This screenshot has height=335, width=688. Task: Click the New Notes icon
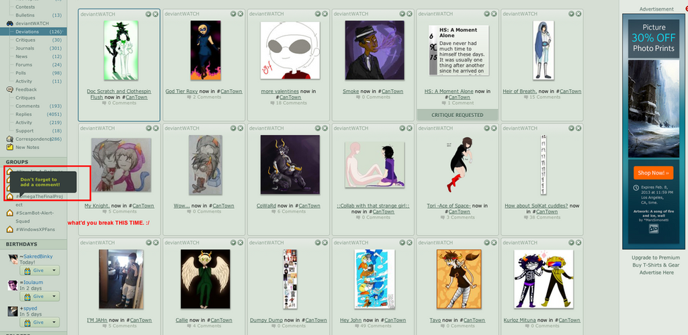9,147
